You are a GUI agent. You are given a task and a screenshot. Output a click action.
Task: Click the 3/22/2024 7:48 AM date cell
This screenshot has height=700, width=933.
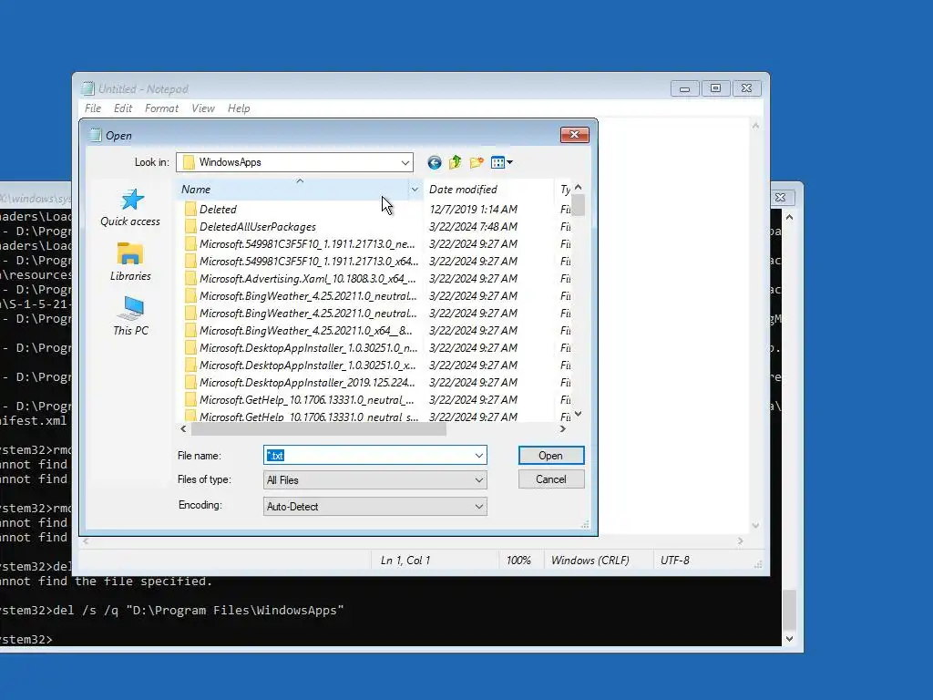pyautogui.click(x=473, y=226)
